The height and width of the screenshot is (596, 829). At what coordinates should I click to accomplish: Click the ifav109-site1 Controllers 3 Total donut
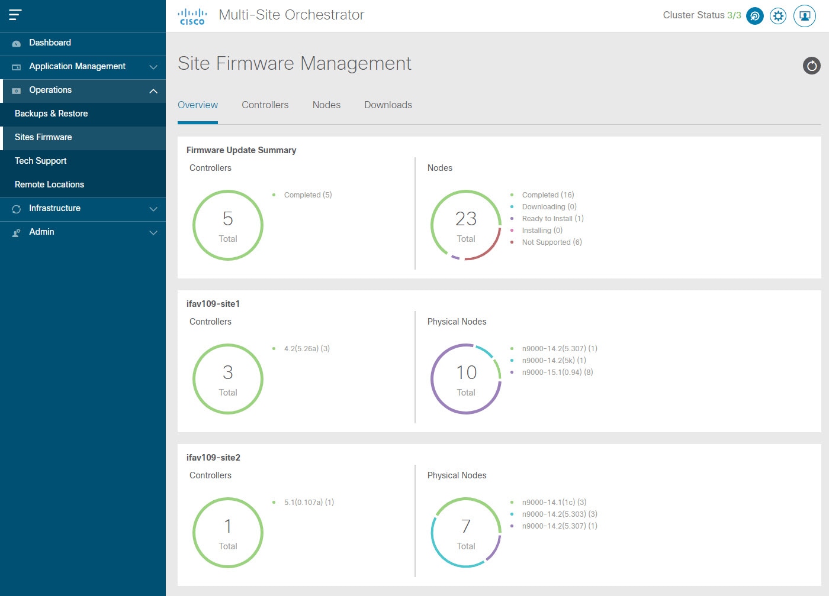click(228, 379)
